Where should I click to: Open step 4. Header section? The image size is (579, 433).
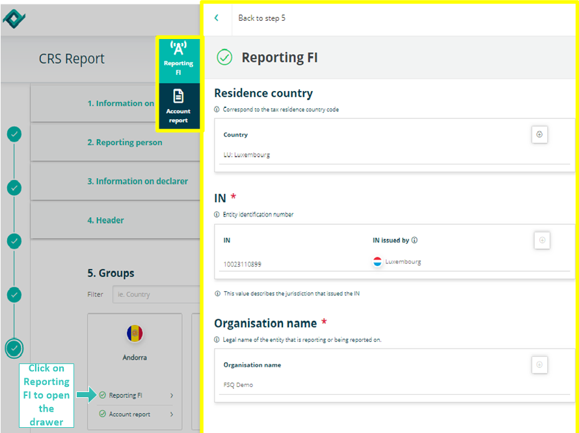[105, 220]
